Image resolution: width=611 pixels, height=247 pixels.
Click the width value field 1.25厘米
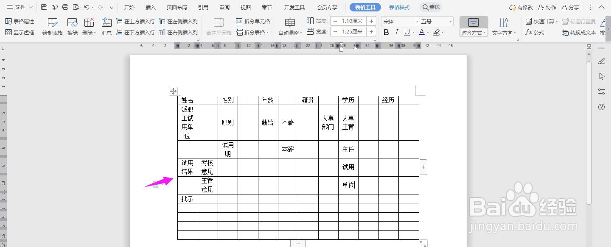[353, 32]
